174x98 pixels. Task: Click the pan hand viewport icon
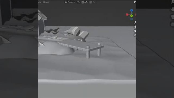tap(135, 27)
